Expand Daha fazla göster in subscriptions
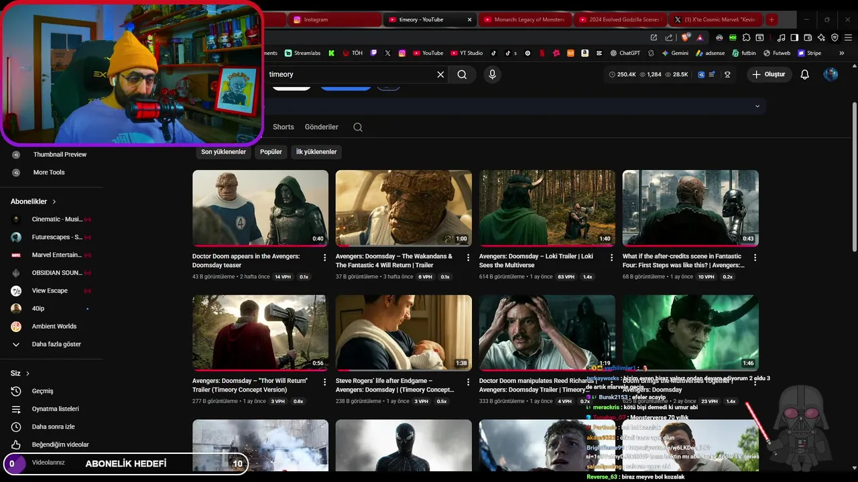The width and height of the screenshot is (858, 482). coord(46,344)
